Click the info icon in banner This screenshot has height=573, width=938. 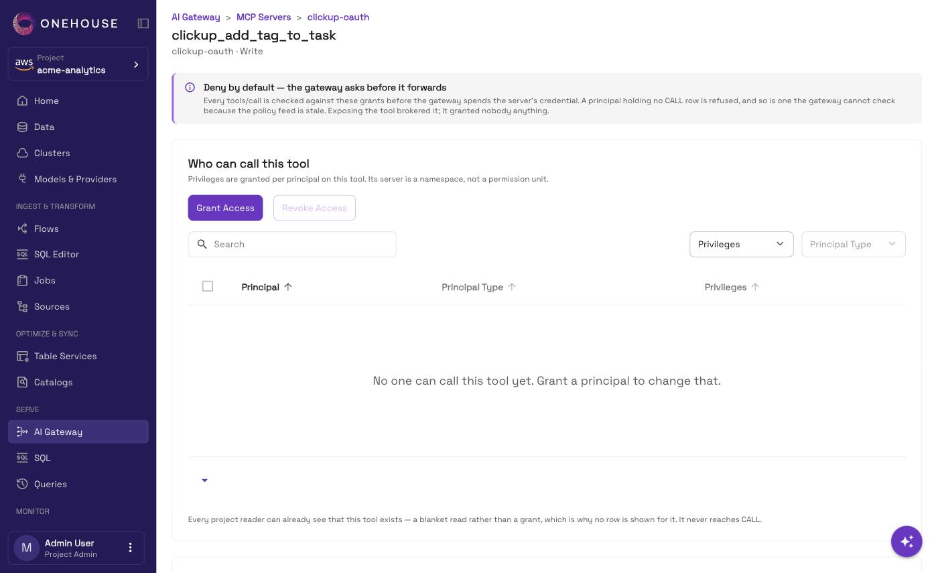(190, 87)
